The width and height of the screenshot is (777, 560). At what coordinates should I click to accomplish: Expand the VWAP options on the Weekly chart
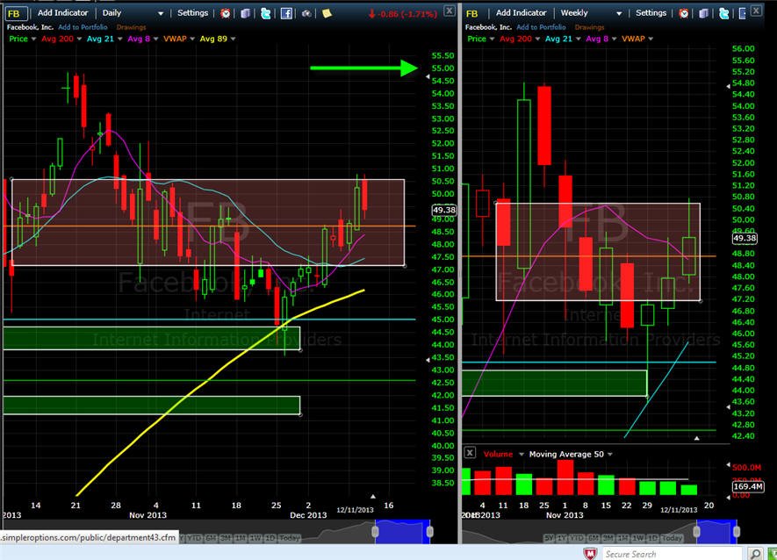(651, 39)
